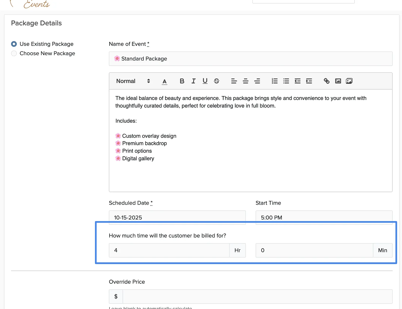The width and height of the screenshot is (402, 309).
Task: Select Use Existing Package option
Action: tap(14, 44)
